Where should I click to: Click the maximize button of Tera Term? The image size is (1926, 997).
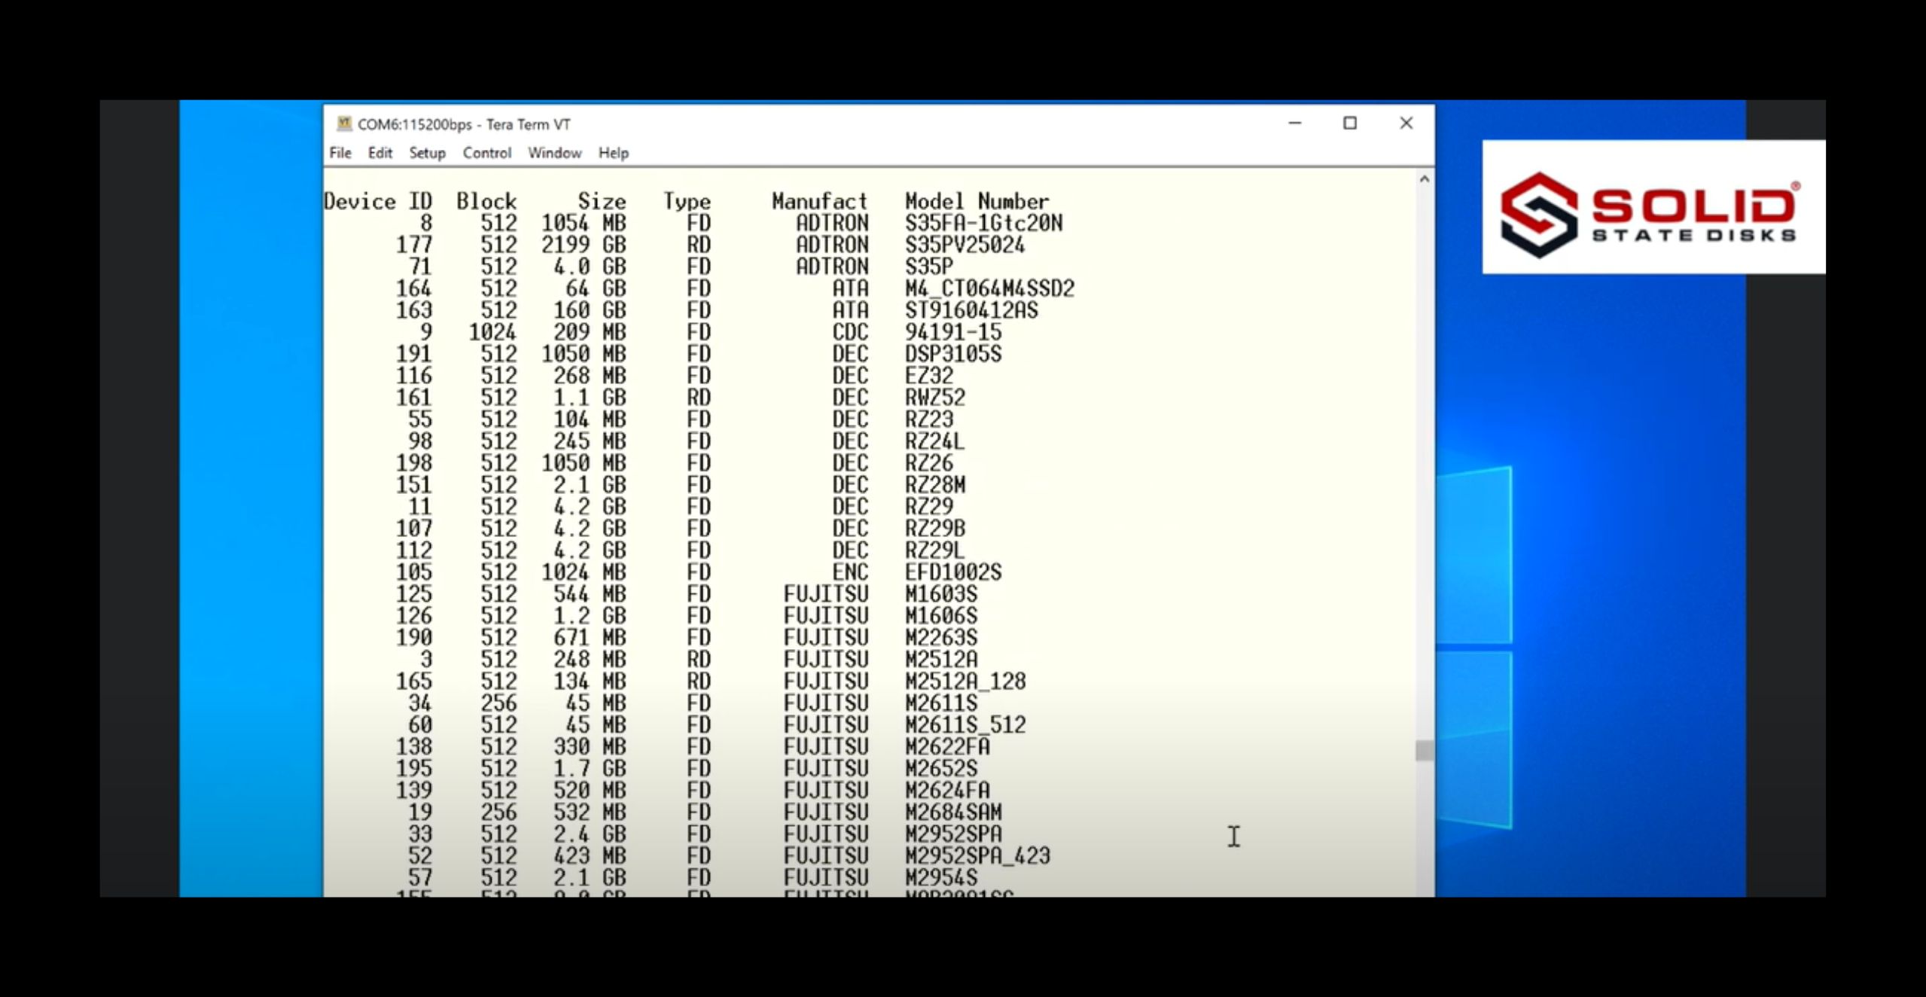[1350, 123]
